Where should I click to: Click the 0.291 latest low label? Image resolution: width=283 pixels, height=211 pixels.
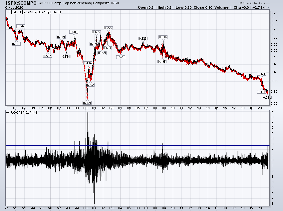267,97
